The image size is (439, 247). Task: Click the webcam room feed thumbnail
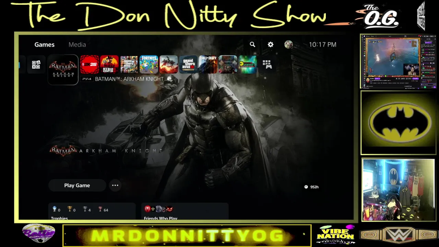(x=398, y=189)
